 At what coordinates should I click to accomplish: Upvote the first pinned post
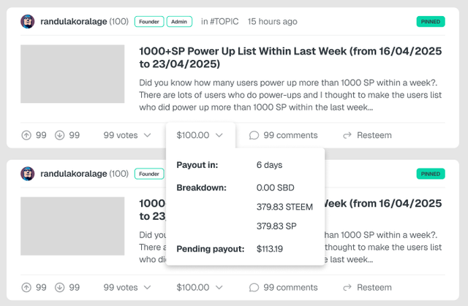(x=27, y=135)
